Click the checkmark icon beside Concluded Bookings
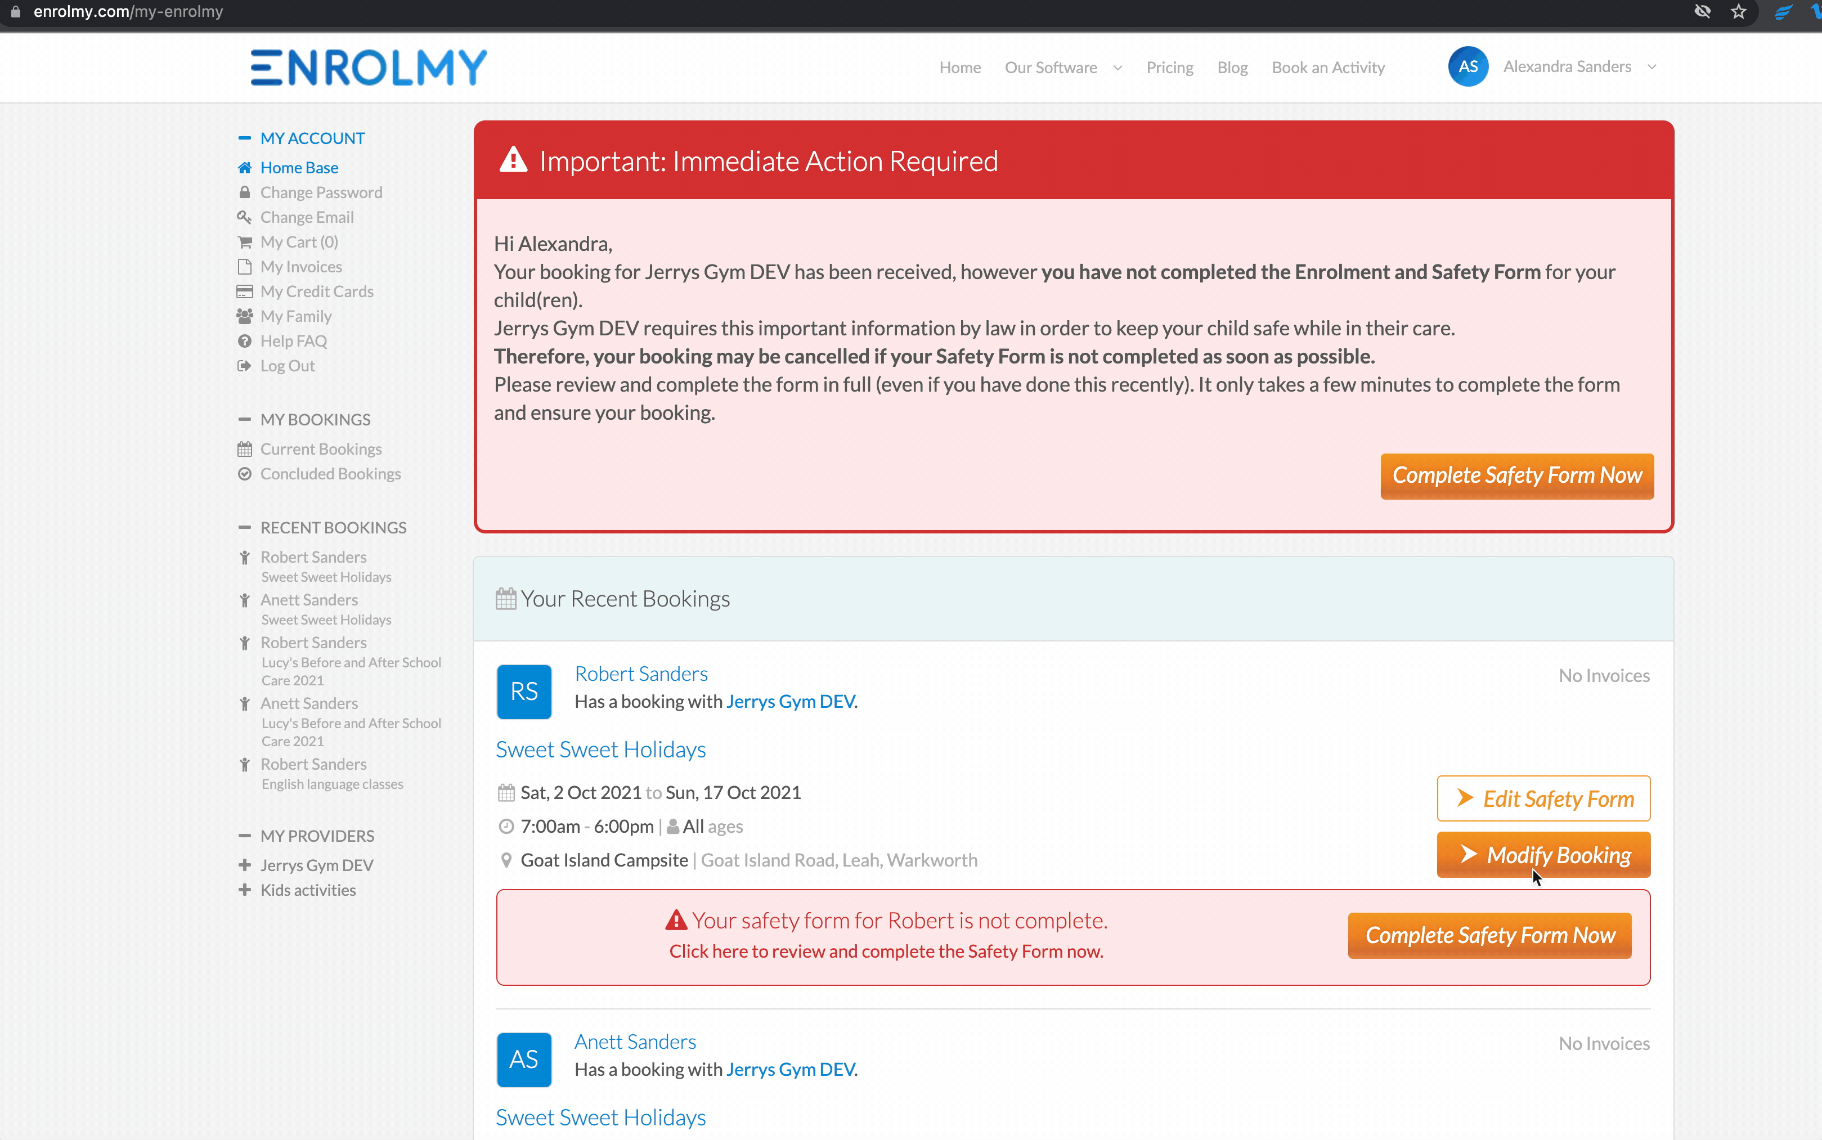The width and height of the screenshot is (1822, 1140). point(244,474)
